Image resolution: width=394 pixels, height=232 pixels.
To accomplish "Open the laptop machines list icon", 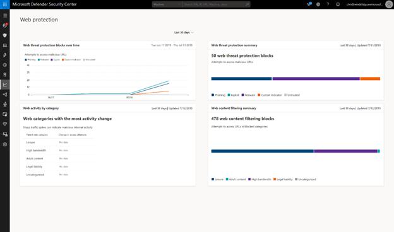I will [x=5, y=45].
